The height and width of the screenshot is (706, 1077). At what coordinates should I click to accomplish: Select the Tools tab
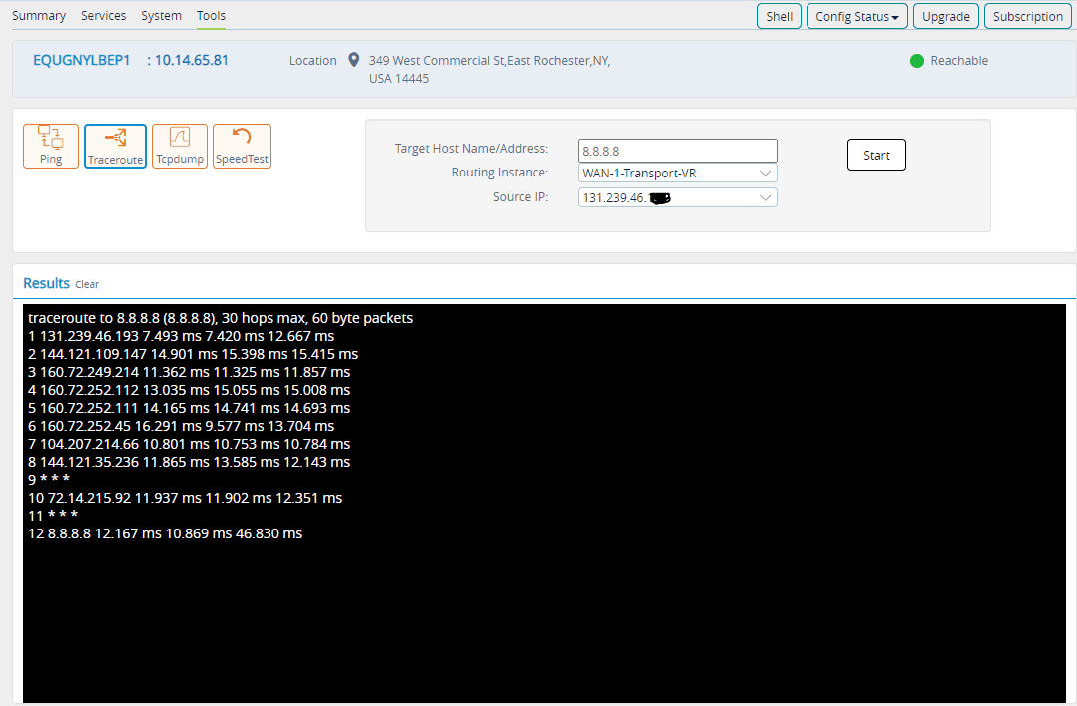(x=211, y=15)
